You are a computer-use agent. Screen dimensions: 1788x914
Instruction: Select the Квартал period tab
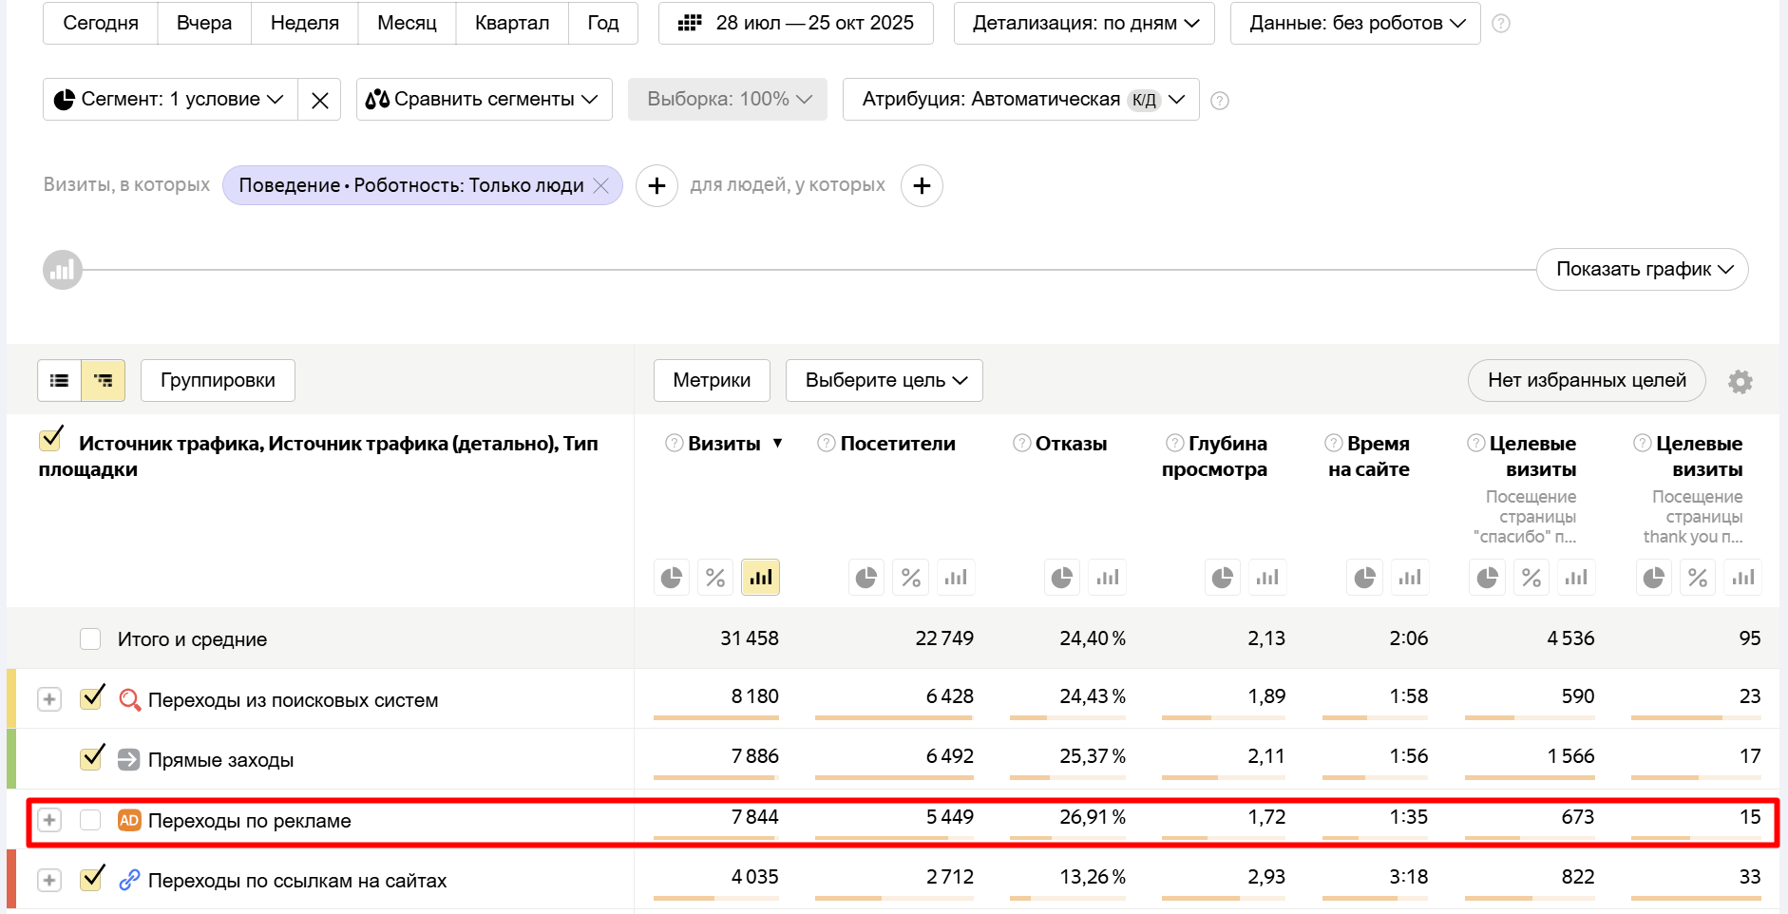(511, 23)
